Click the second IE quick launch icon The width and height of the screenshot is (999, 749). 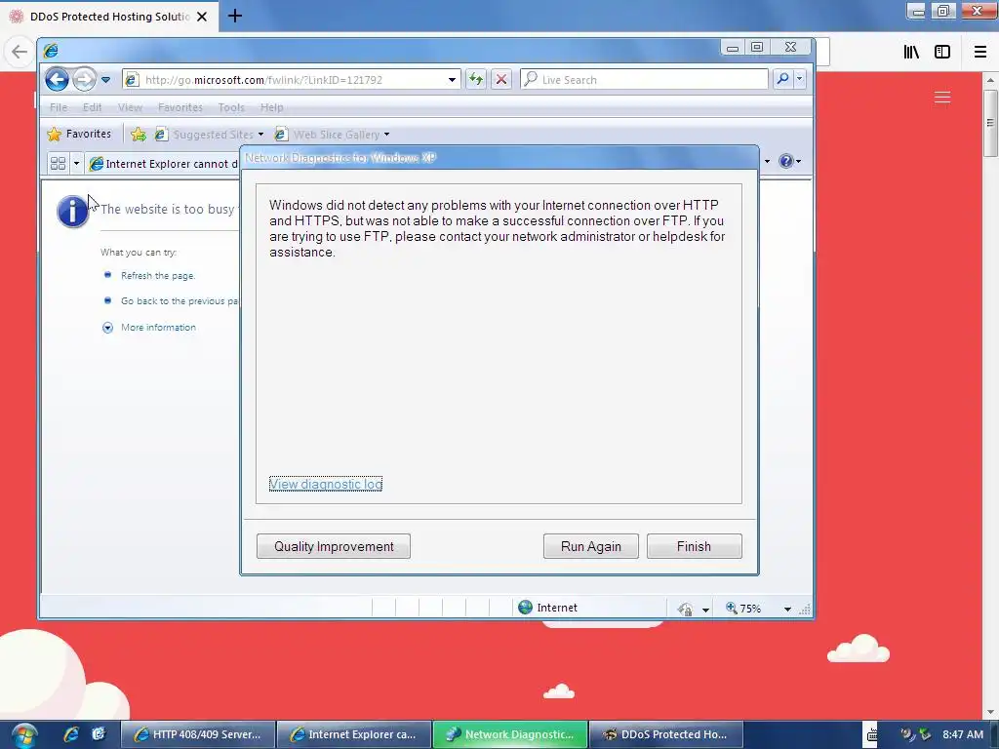pos(99,734)
